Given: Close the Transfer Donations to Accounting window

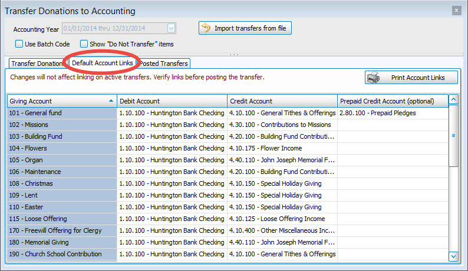Looking at the screenshot, I should point(456,11).
